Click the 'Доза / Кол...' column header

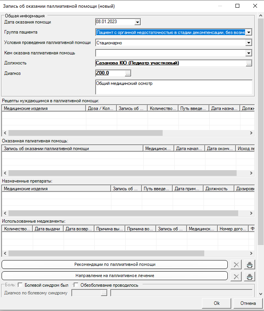tap(101, 108)
